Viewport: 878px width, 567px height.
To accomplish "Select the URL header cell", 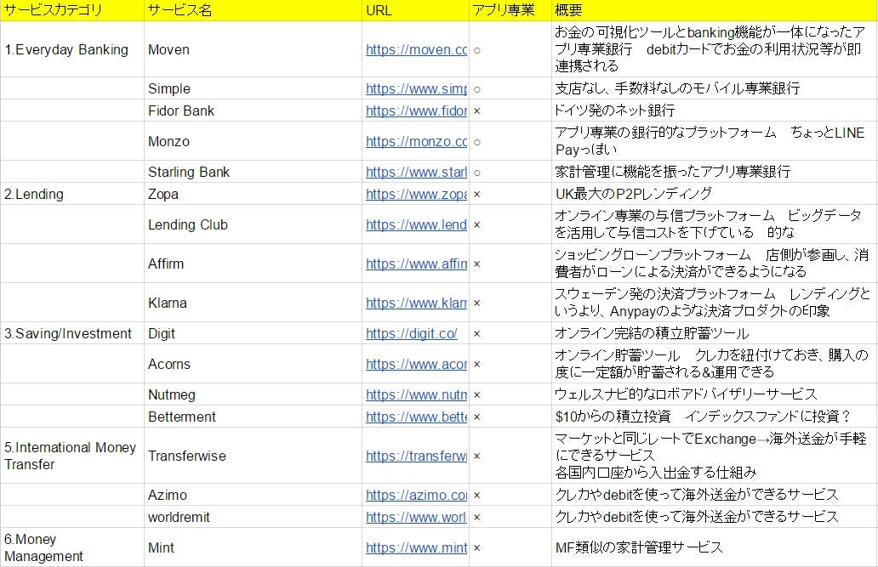I will (415, 11).
